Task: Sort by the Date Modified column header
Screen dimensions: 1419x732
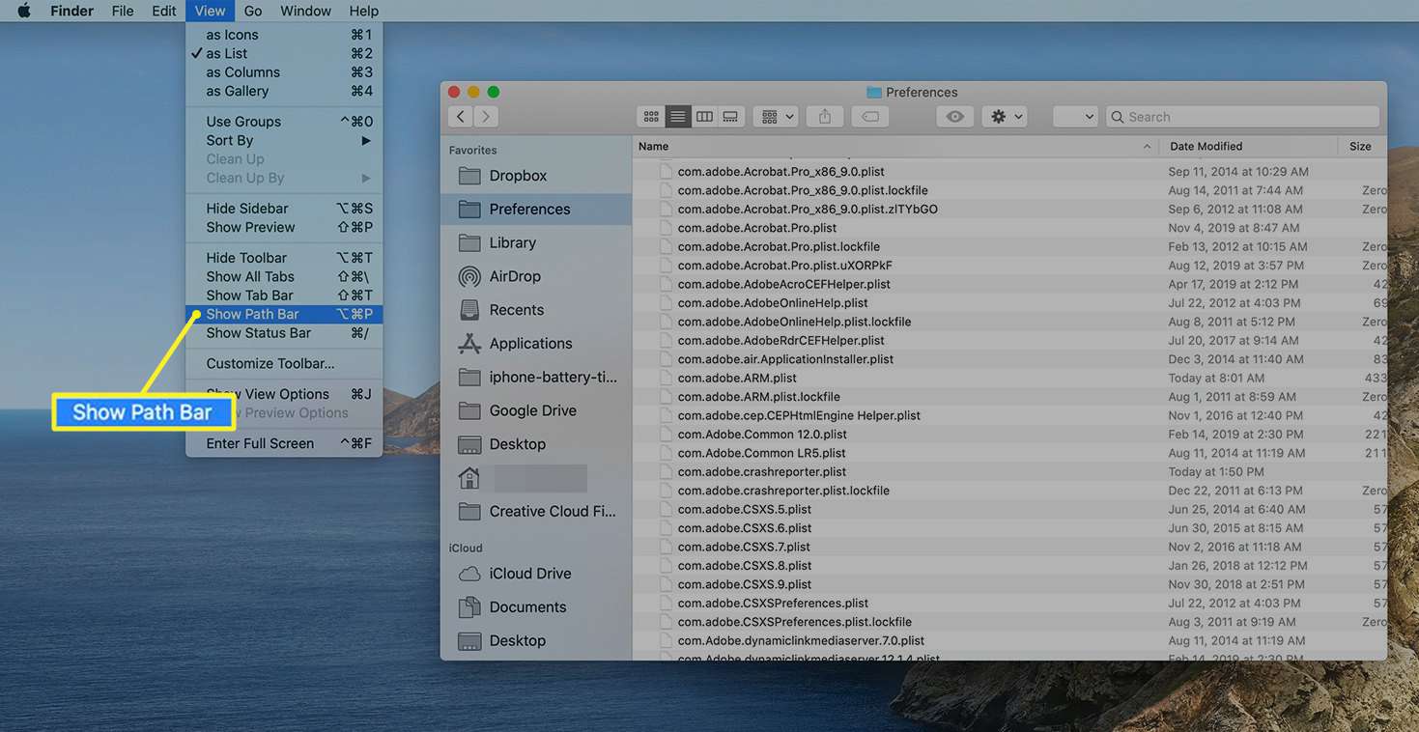Action: pos(1206,147)
